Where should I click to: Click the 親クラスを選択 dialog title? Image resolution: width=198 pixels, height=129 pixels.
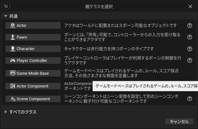(99, 7)
